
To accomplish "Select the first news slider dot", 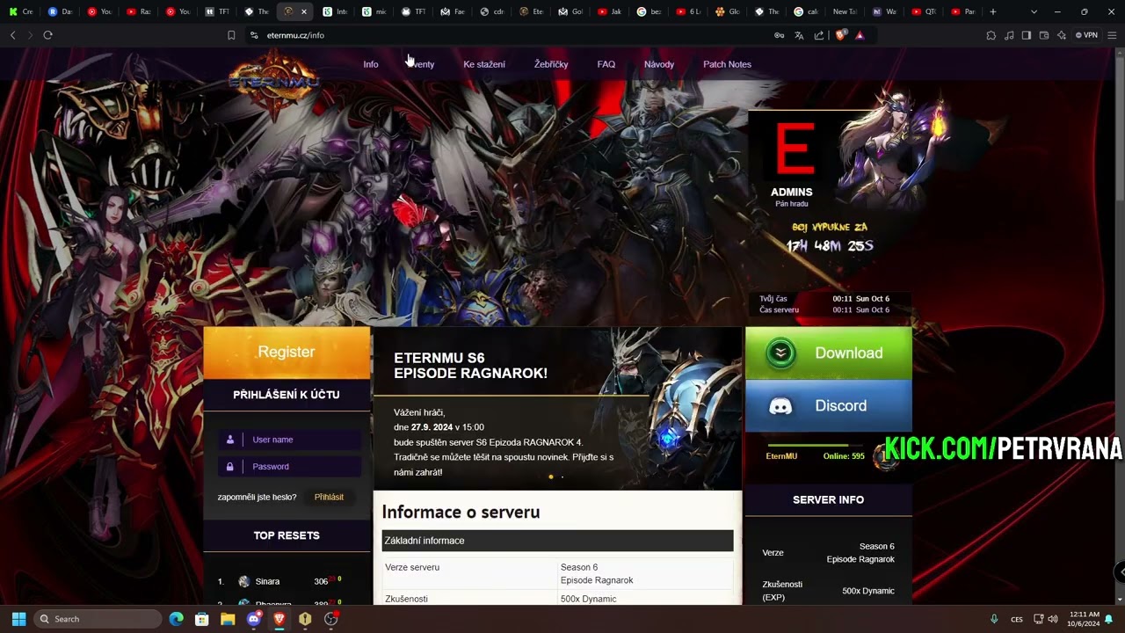I will click(x=551, y=477).
